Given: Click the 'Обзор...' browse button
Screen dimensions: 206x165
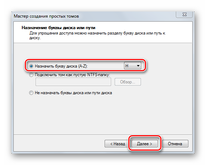Looking at the screenshot, I should pyautogui.click(x=128, y=82).
